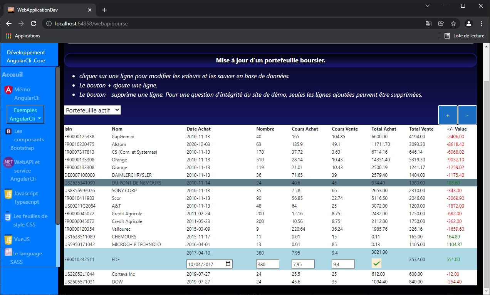Select the Vallourec row
The height and width of the screenshot is (295, 490).
click(270, 229)
